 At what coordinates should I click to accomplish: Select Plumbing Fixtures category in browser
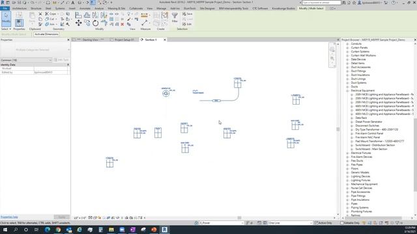(362, 211)
